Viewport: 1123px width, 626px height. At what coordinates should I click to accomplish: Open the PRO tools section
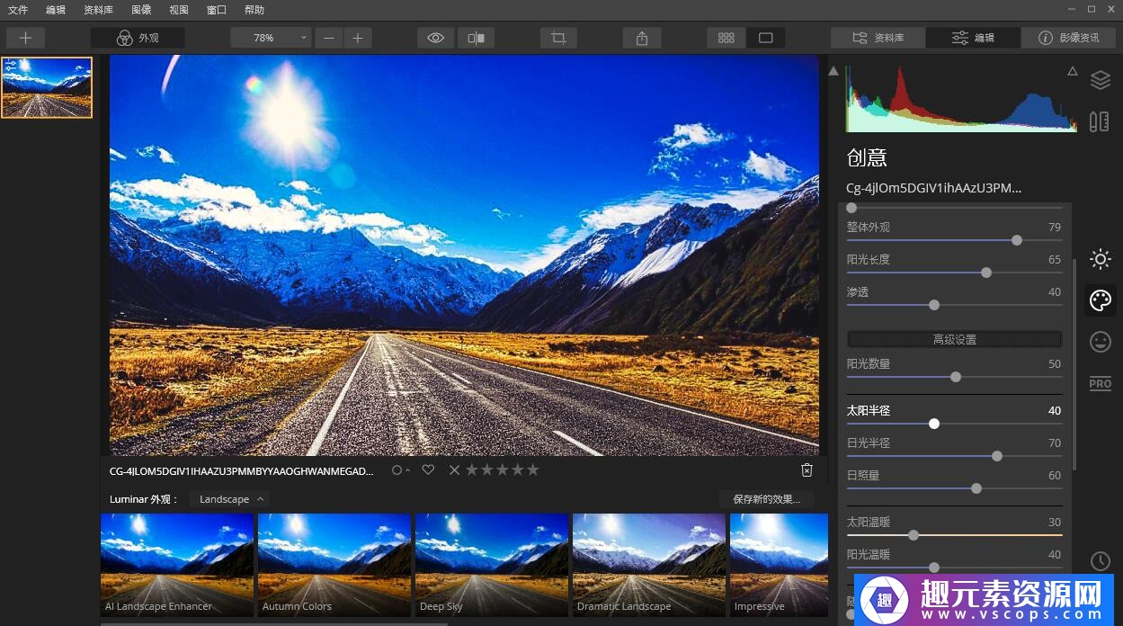click(x=1100, y=383)
